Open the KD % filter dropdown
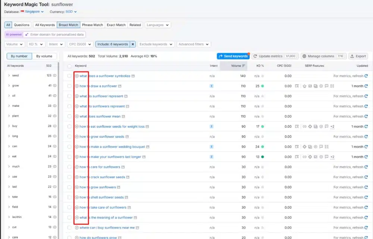Viewport: 373px width, 239px height. pyautogui.click(x=36, y=44)
